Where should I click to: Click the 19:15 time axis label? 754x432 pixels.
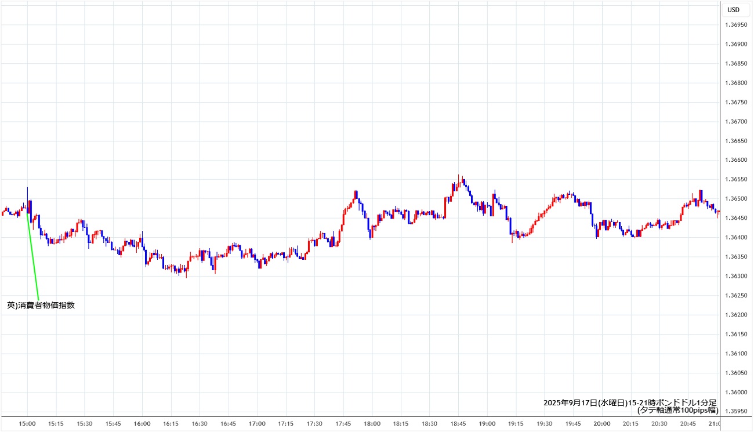tap(515, 424)
